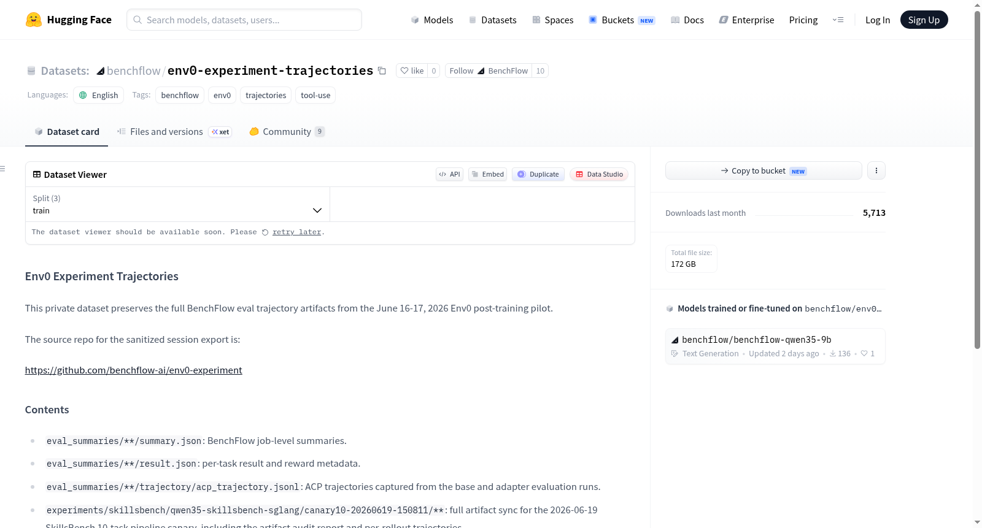Click Copy to bucket button

pyautogui.click(x=764, y=170)
